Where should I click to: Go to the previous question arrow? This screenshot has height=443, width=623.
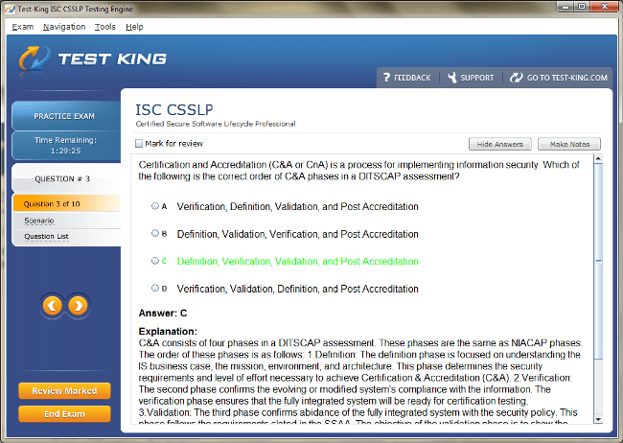tap(52, 306)
